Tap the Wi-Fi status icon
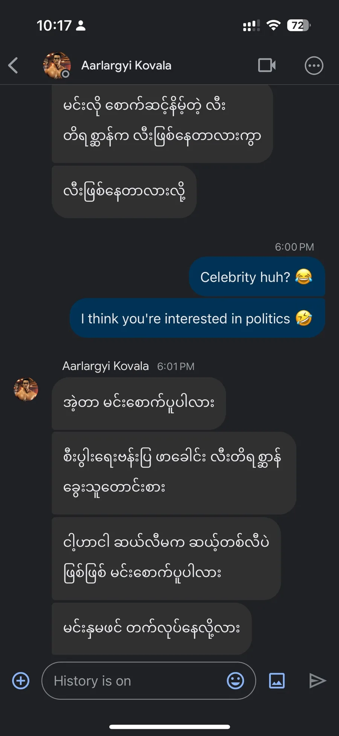This screenshot has width=339, height=736. (x=273, y=25)
